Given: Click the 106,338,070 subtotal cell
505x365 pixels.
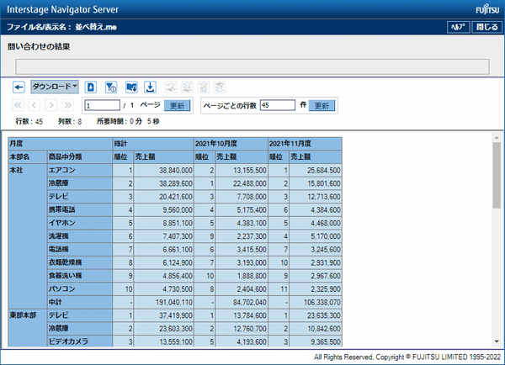Looking at the screenshot, I should click(x=316, y=302).
